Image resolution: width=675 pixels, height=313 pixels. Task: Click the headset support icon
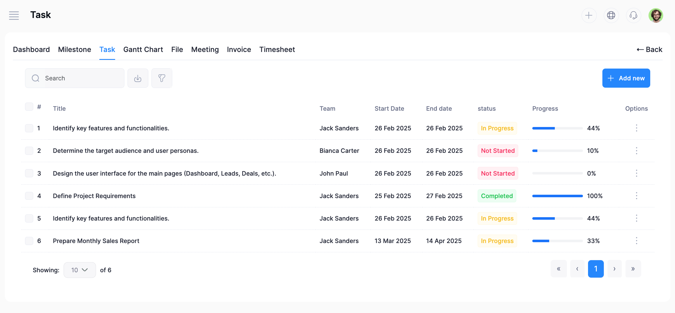pyautogui.click(x=633, y=15)
